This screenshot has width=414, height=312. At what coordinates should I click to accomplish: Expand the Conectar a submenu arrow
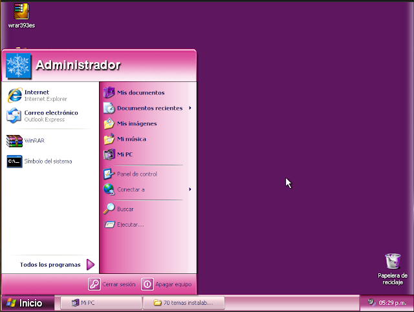[190, 189]
